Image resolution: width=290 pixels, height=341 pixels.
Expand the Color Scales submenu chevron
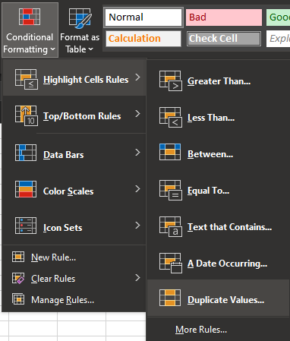pos(137,188)
